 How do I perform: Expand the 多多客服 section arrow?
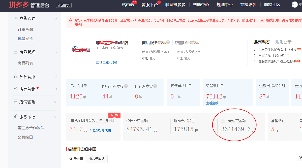click(x=56, y=76)
